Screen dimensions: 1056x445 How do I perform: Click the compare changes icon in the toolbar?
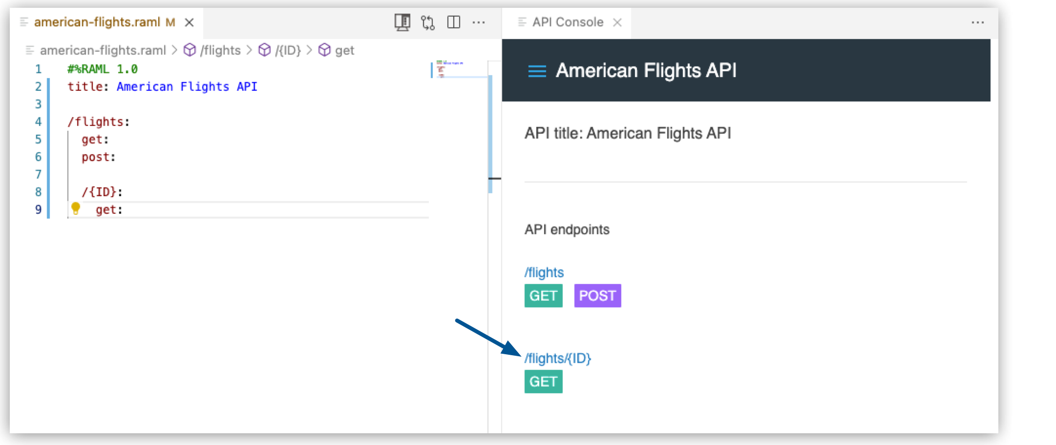428,22
